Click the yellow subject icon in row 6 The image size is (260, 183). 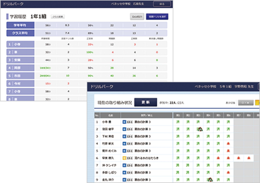[x=124, y=158]
